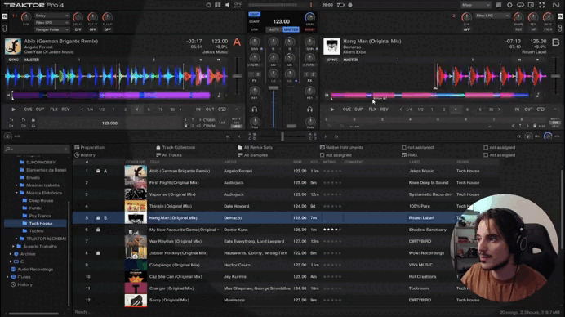Set loop OUT point on Deck B
This screenshot has height=317, width=565.
528,109
